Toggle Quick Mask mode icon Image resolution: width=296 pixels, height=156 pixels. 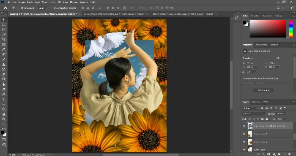(x=3, y=140)
